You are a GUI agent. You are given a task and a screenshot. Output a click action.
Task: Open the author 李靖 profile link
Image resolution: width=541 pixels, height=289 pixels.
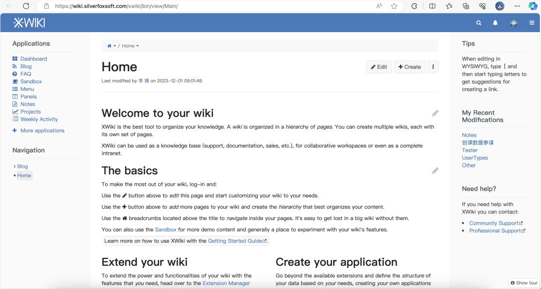click(x=144, y=81)
